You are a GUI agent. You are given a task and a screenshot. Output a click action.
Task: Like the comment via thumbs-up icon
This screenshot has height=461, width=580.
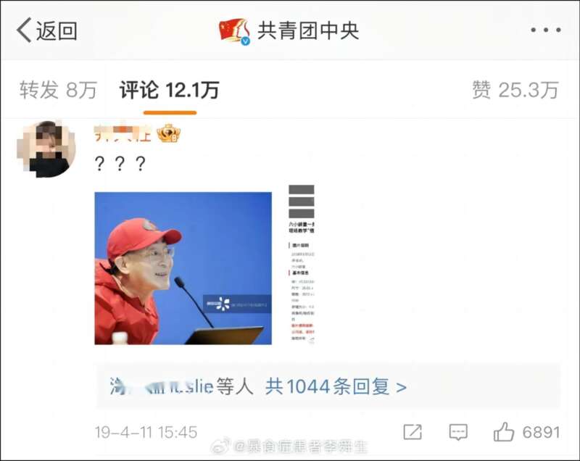(x=504, y=431)
